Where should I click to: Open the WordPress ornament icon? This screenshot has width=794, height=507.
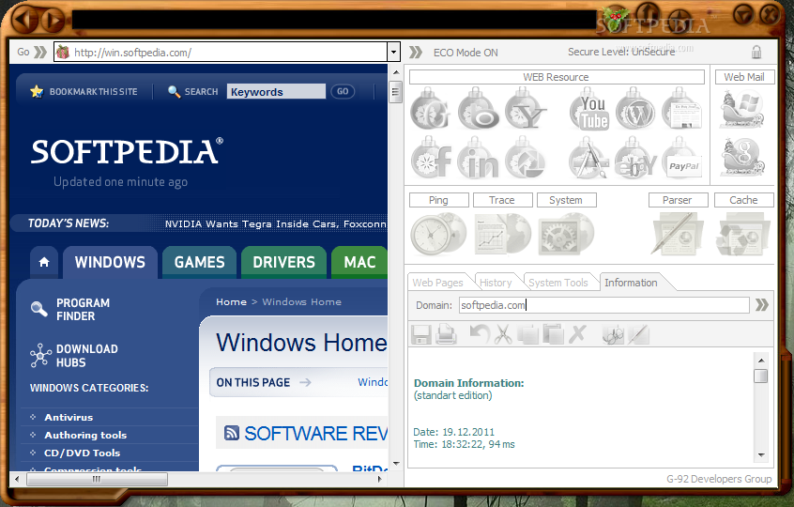tap(635, 110)
